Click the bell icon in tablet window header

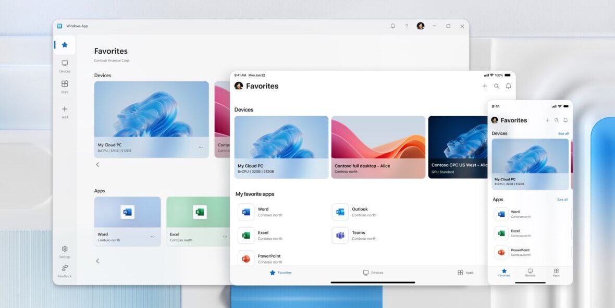click(x=508, y=86)
